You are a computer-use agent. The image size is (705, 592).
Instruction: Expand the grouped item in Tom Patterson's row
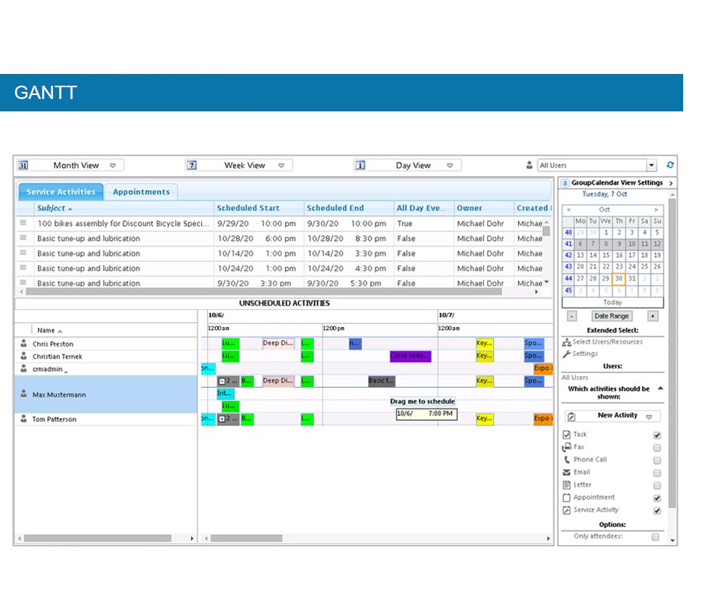pyautogui.click(x=222, y=419)
